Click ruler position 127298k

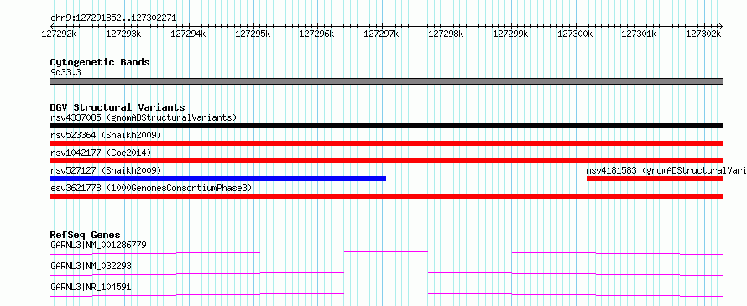447,34
